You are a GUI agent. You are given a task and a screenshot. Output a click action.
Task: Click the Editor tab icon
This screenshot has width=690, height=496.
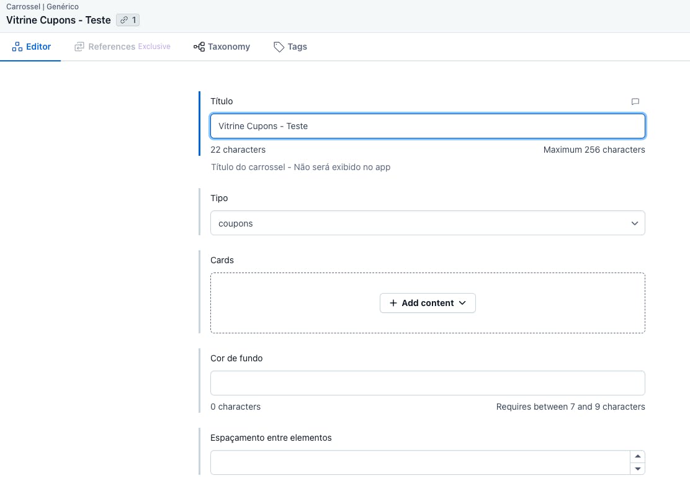[x=17, y=47]
